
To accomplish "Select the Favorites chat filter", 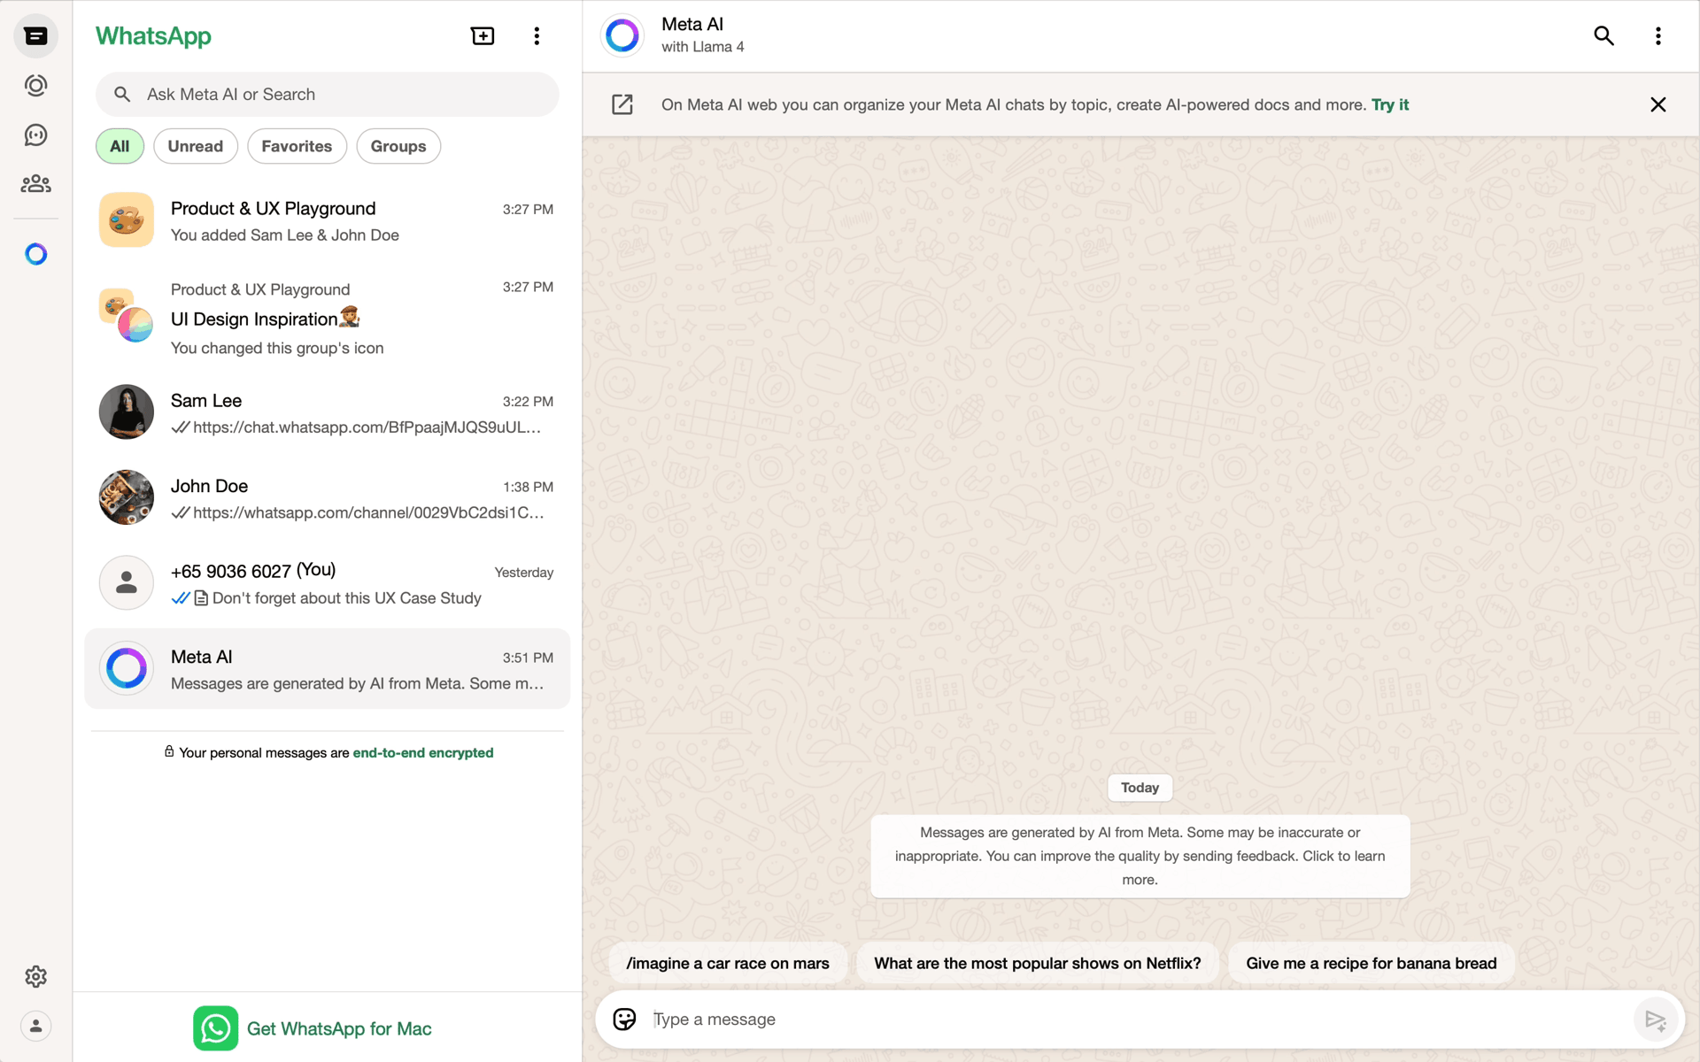I will (297, 146).
